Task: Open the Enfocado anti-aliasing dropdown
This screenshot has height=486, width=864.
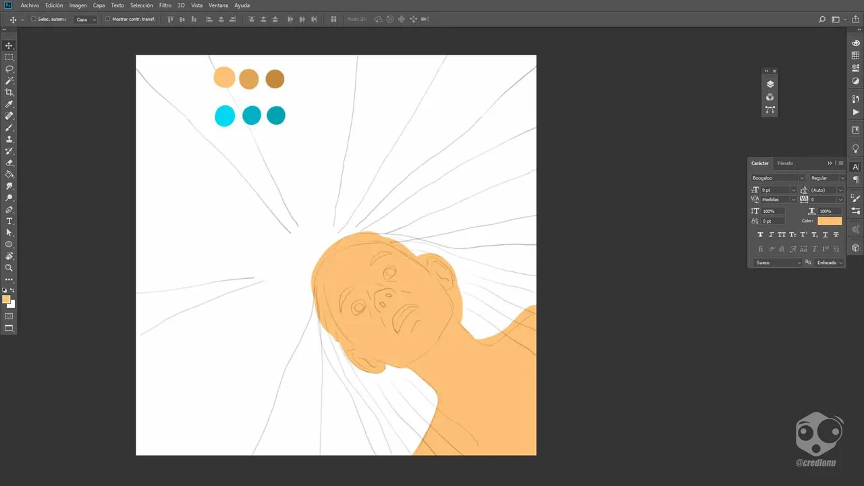Action: tap(830, 263)
